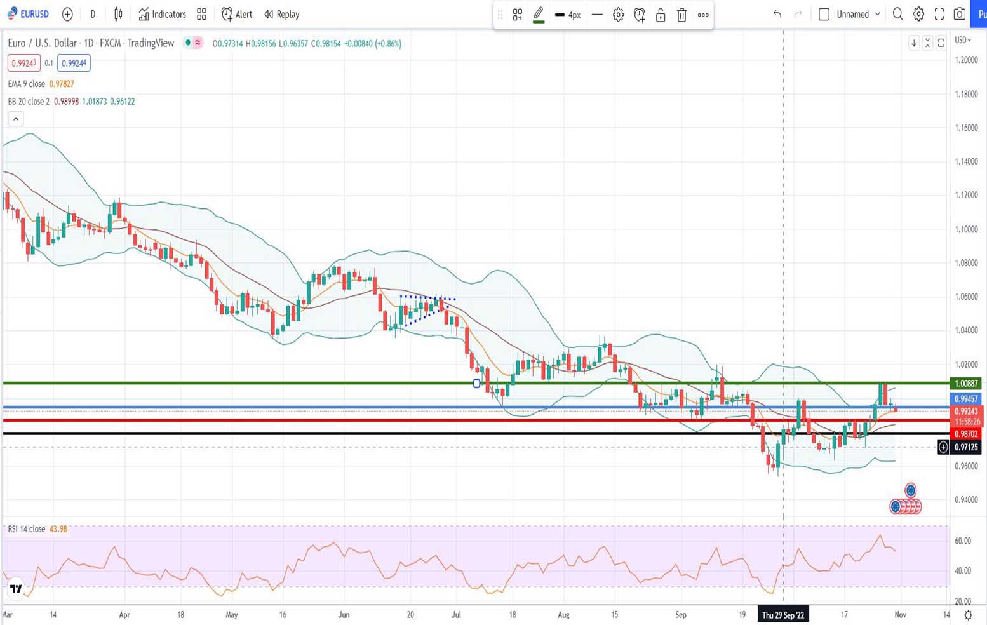Create an Alert from top toolbar
Screen dimensions: 987x625
coord(237,14)
